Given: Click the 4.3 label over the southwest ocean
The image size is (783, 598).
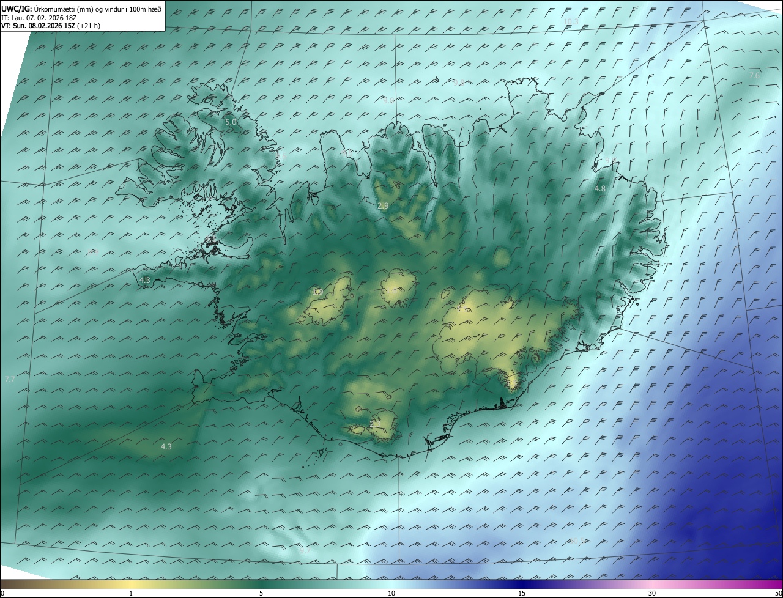Looking at the screenshot, I should pyautogui.click(x=166, y=447).
